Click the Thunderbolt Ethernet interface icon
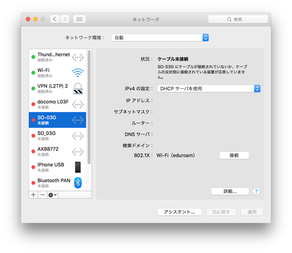Viewport: 292px width, 253px height. [78, 57]
